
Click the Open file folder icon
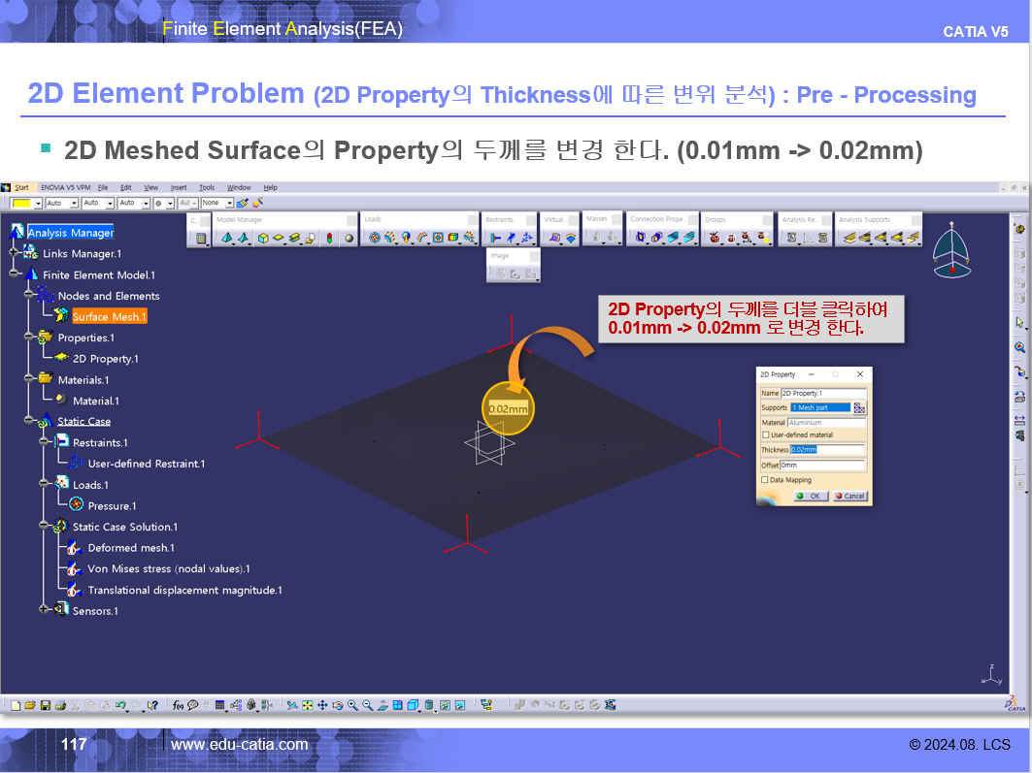[30, 705]
